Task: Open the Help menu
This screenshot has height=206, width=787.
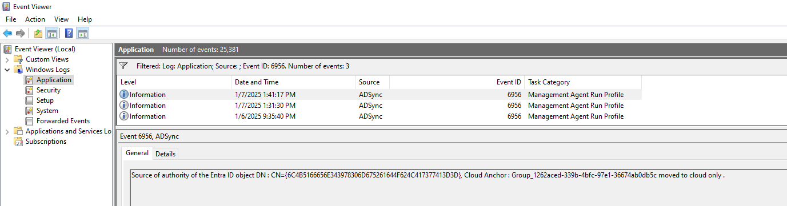Action: (x=85, y=19)
